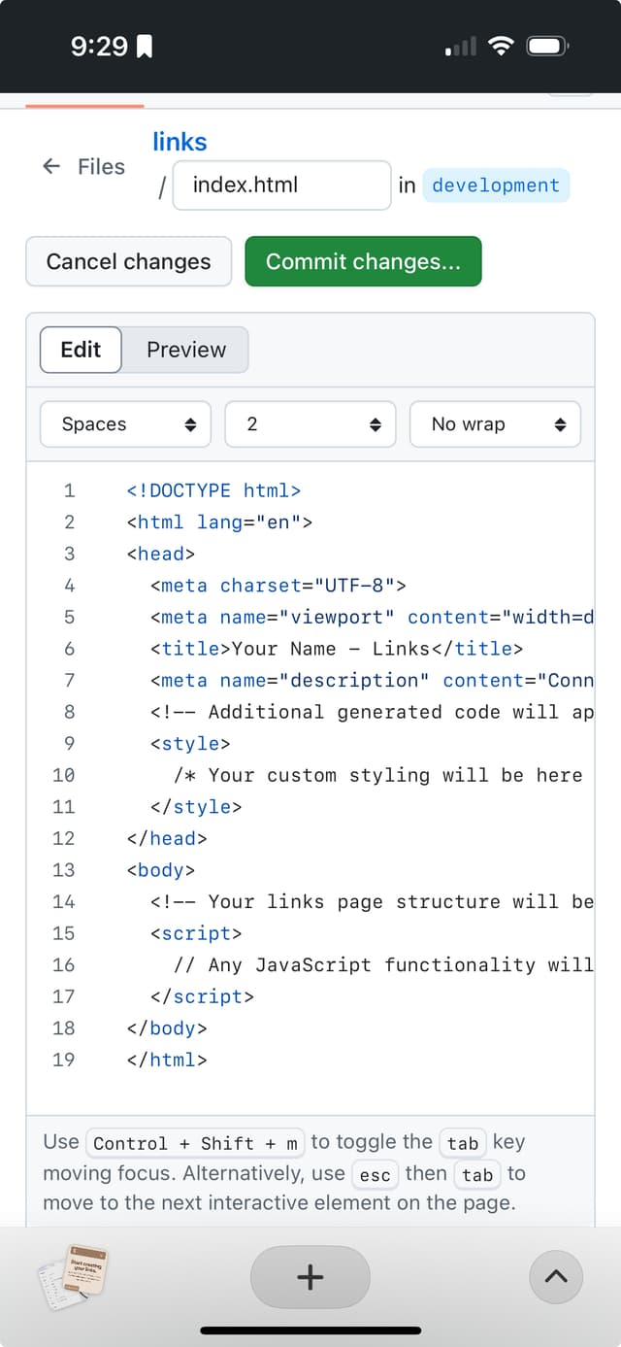Tap the up chevron button at the bottom
621x1347 pixels.
[556, 1277]
